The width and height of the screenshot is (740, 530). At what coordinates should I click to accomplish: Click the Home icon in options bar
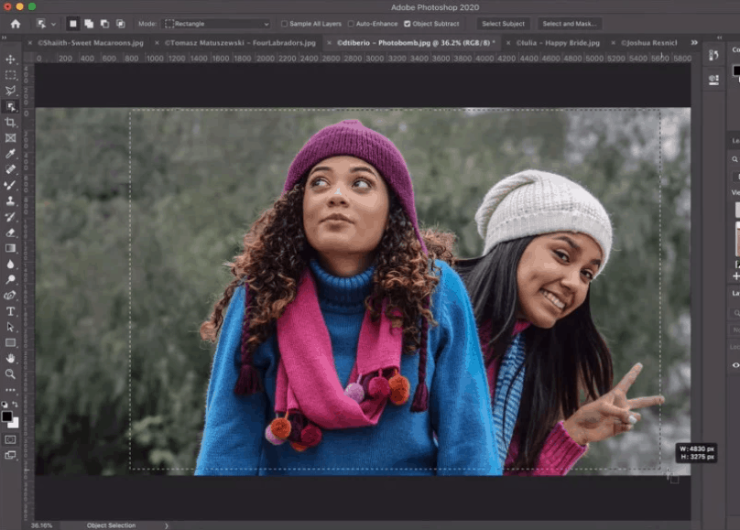coord(15,24)
